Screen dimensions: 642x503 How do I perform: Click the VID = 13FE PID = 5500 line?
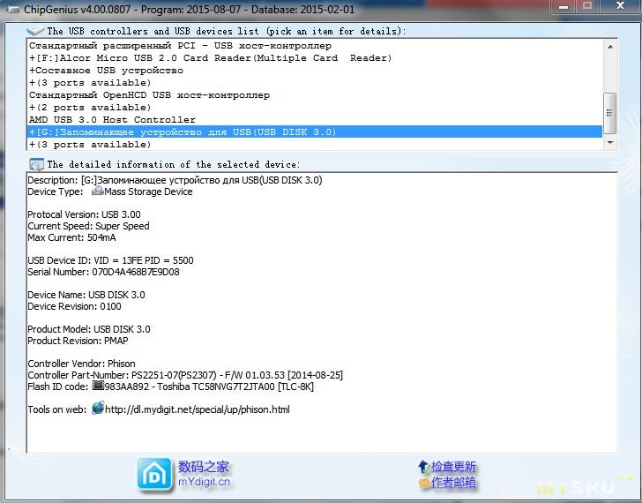(110, 260)
